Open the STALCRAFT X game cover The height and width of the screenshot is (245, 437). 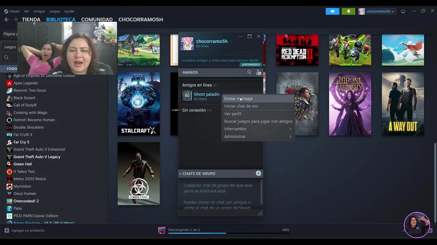[x=139, y=104]
